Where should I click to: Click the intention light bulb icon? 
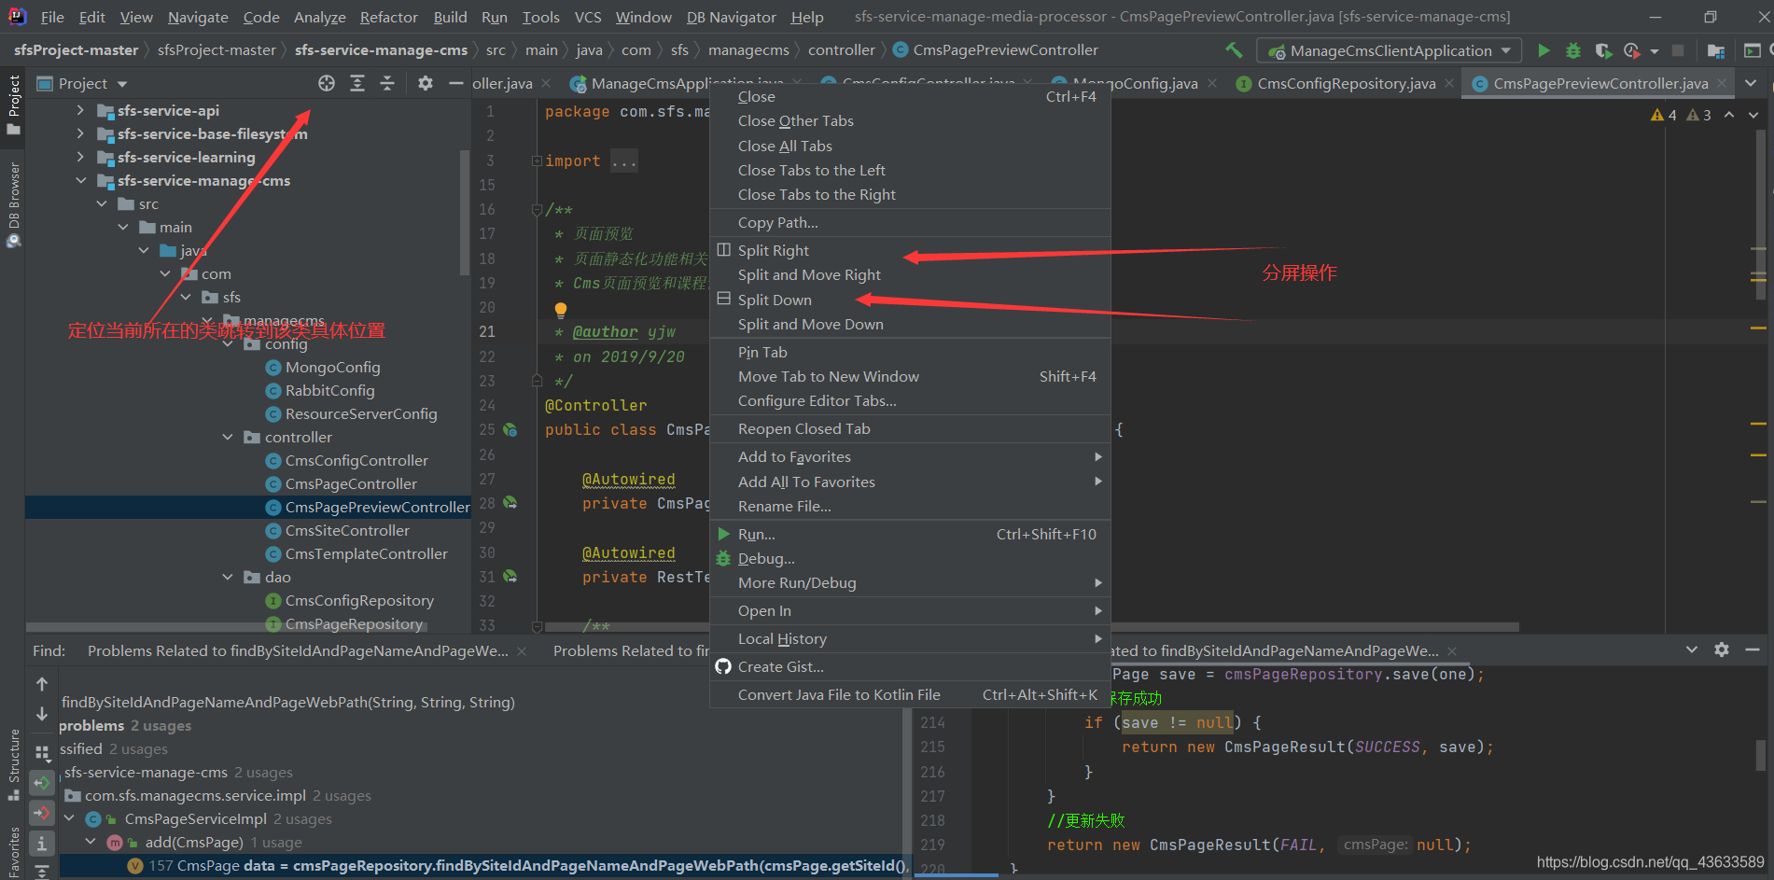coord(561,310)
